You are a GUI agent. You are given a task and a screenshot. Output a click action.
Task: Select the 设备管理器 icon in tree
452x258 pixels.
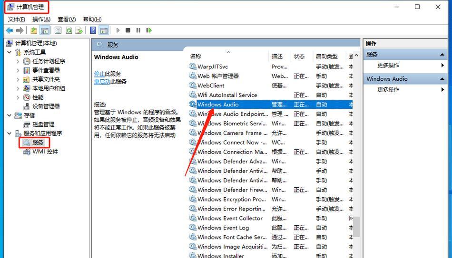pos(27,106)
